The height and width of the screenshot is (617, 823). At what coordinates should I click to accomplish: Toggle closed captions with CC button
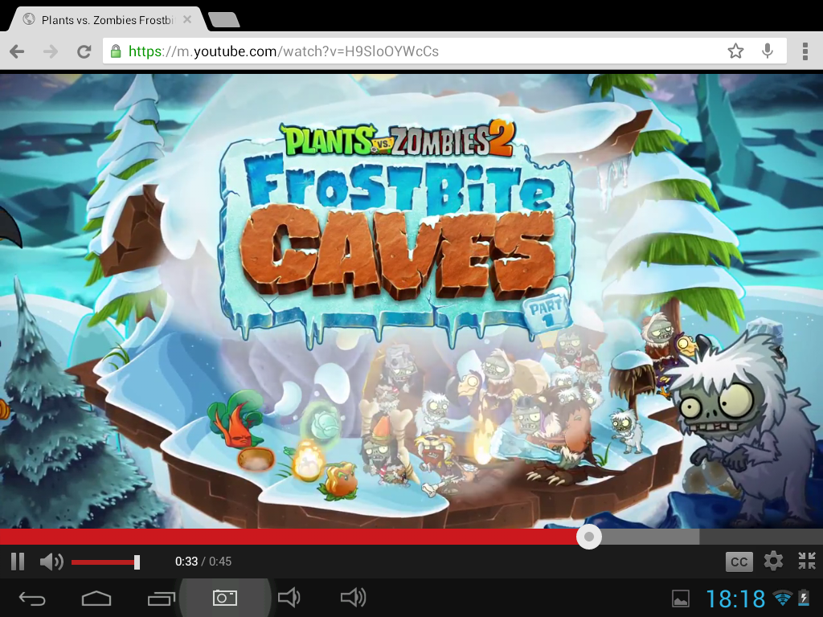(739, 562)
